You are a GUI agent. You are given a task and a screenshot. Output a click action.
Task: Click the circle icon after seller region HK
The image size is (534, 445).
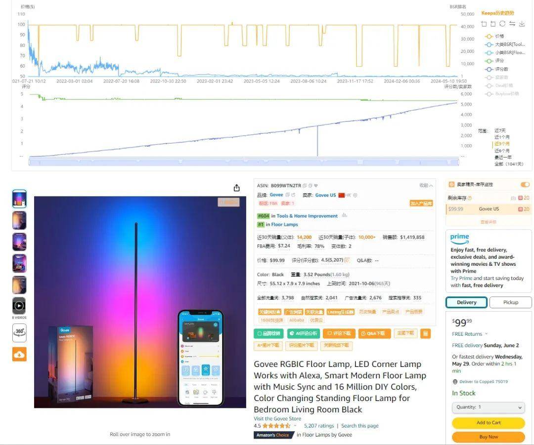(355, 195)
